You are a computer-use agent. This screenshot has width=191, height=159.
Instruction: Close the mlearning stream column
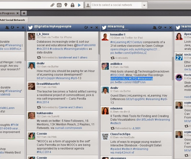tap(170, 28)
